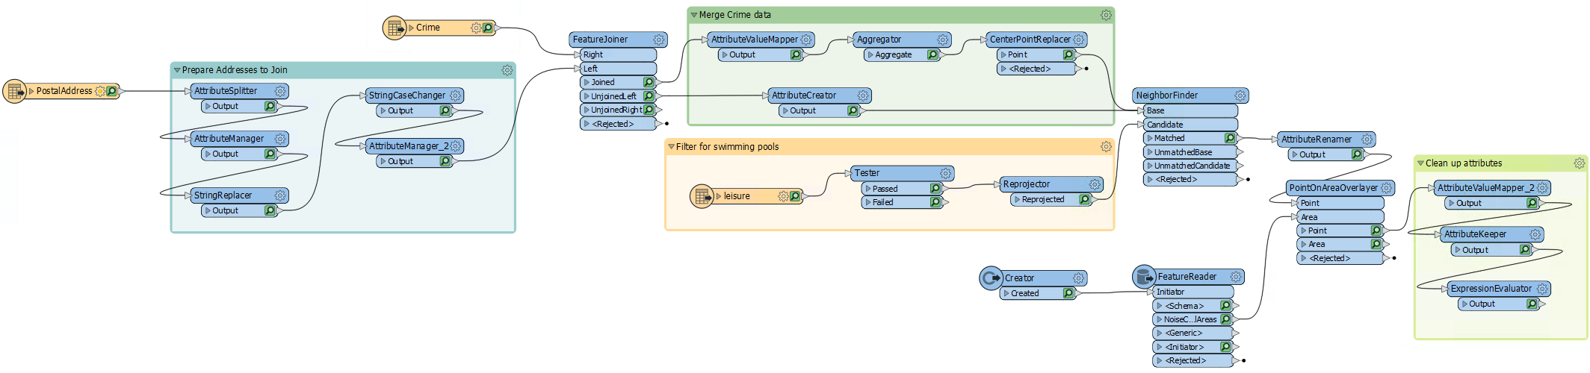Click CenterPointReplacer Rejected port
The width and height of the screenshot is (1590, 373).
click(x=1040, y=69)
